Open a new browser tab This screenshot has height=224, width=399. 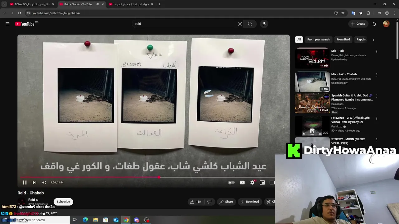159,4
